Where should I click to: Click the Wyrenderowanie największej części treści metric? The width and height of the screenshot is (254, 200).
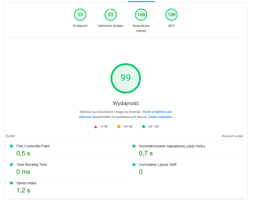[x=172, y=146]
